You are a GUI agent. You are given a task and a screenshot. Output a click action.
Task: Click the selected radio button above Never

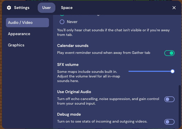point(62,14)
